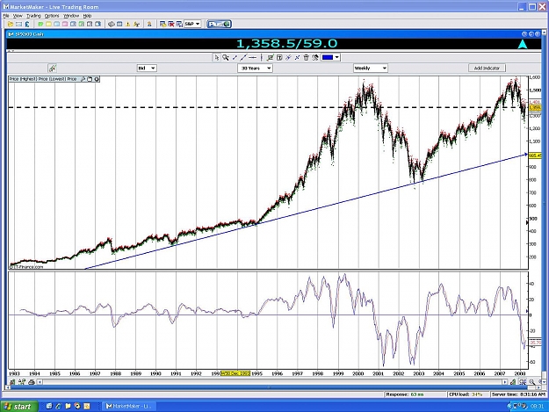This screenshot has width=549, height=412.
Task: Open the Options menu
Action: (x=52, y=16)
